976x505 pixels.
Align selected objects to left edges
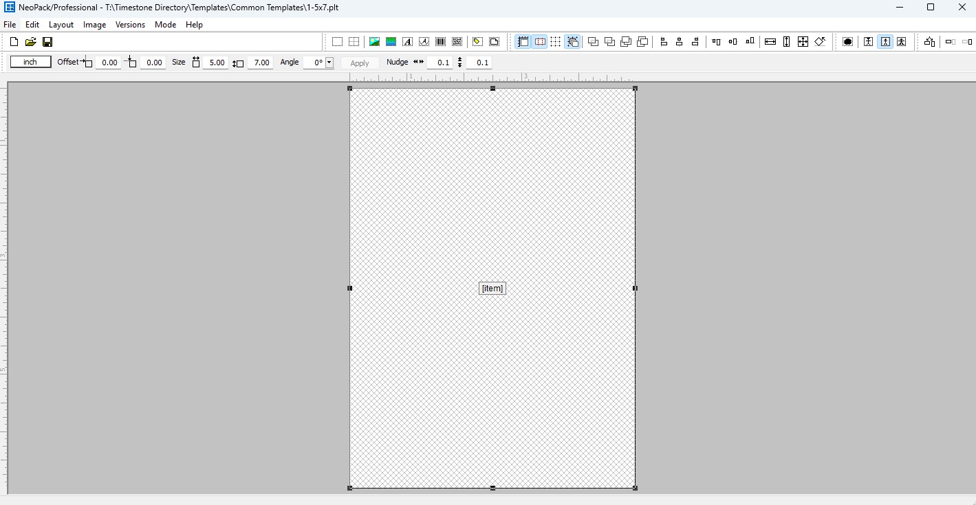[664, 42]
